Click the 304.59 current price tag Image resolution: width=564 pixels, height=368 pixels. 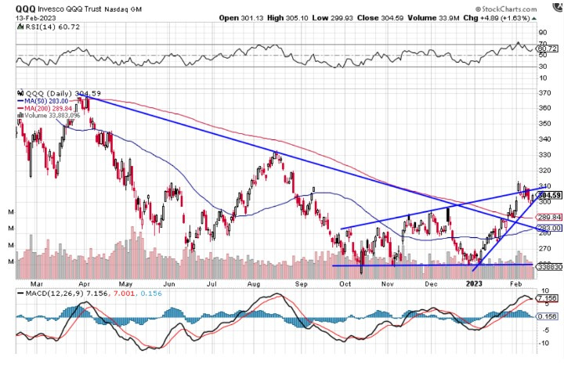pos(549,195)
